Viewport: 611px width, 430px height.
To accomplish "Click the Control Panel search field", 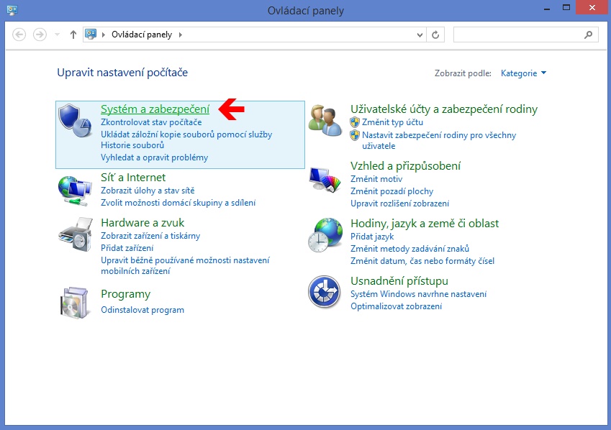I will [x=520, y=35].
